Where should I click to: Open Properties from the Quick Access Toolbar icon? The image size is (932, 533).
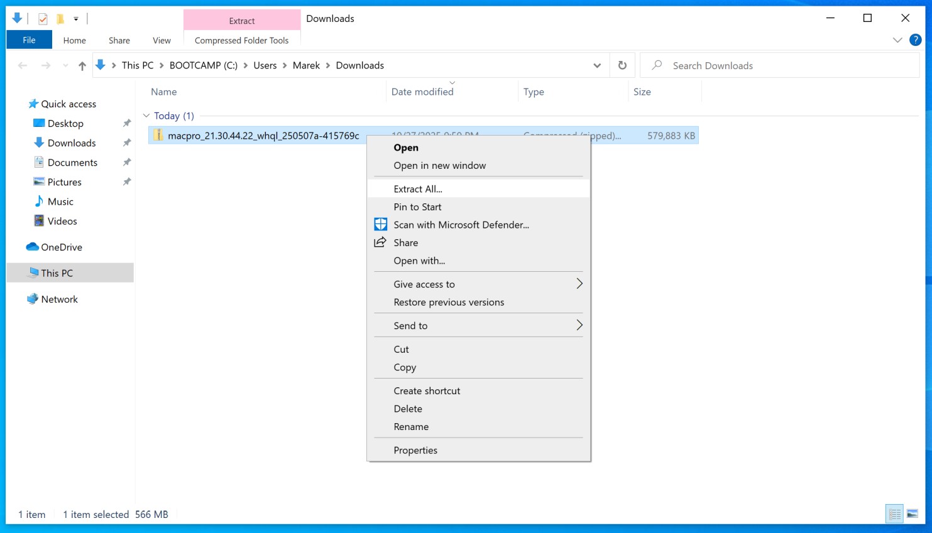(42, 18)
